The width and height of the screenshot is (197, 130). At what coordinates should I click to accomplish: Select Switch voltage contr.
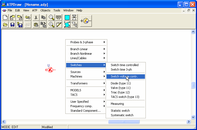tap(126, 76)
